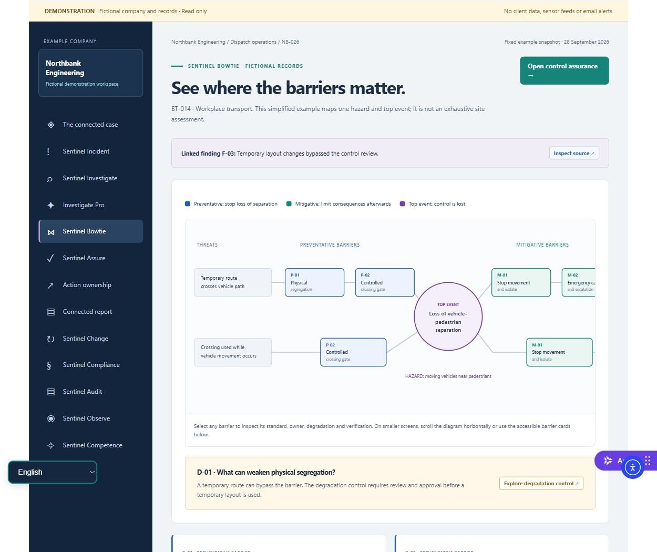The height and width of the screenshot is (552, 657).
Task: Click the six-dot grip on the purple widget
Action: (648, 461)
